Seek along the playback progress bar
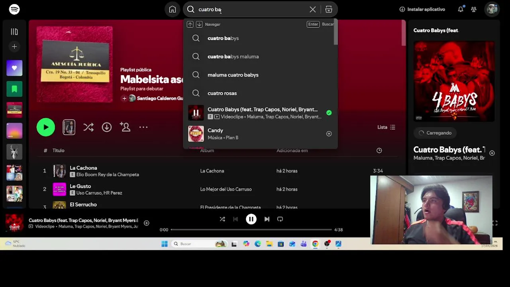Screen dimensions: 510x287 pos(251,230)
